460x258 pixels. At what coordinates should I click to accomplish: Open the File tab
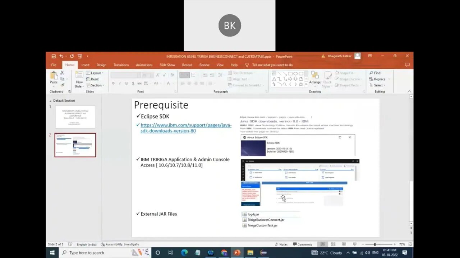point(54,65)
